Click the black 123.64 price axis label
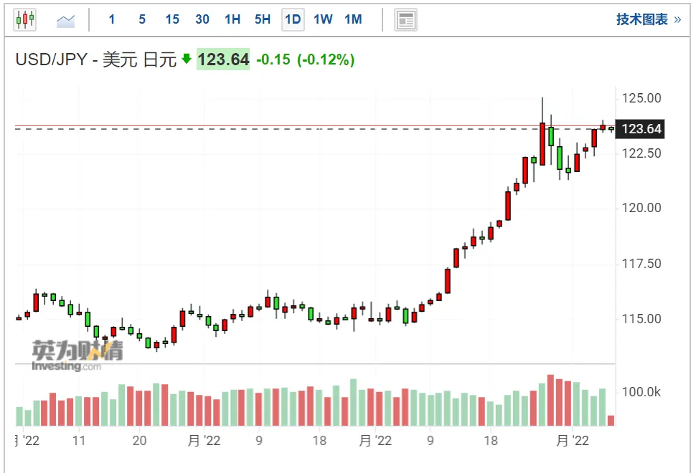 point(639,129)
